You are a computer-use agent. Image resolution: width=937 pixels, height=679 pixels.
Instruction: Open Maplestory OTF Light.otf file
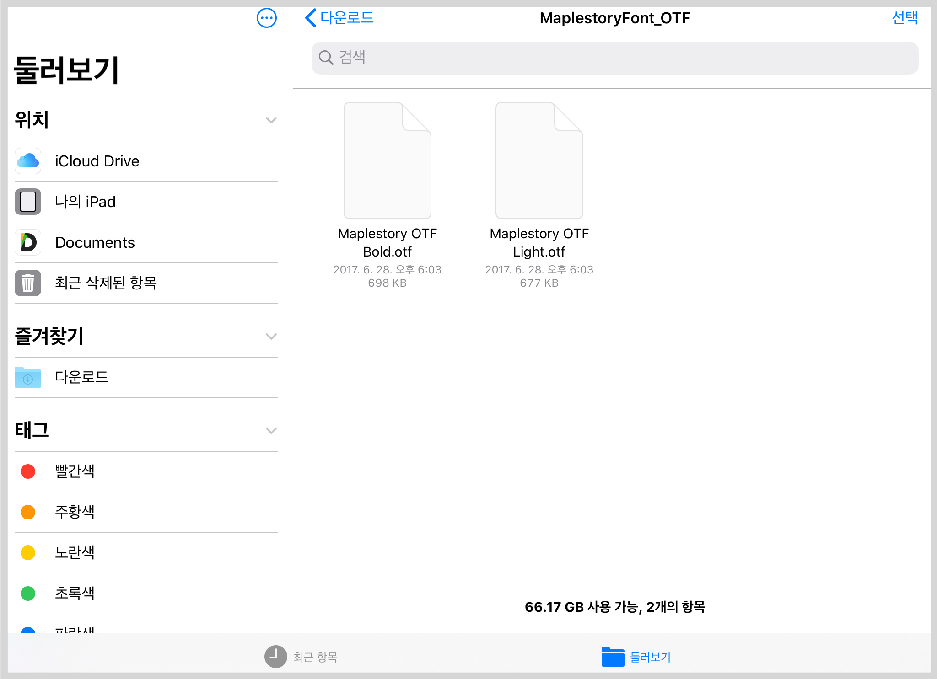click(539, 161)
